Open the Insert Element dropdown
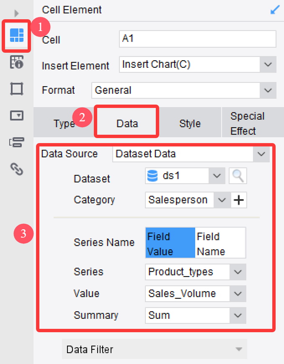 pos(268,64)
